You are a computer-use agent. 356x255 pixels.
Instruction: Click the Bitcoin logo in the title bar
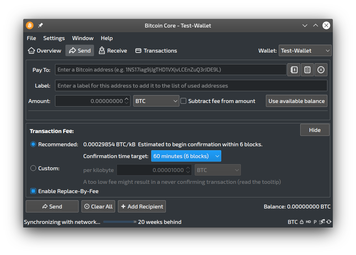pos(30,25)
